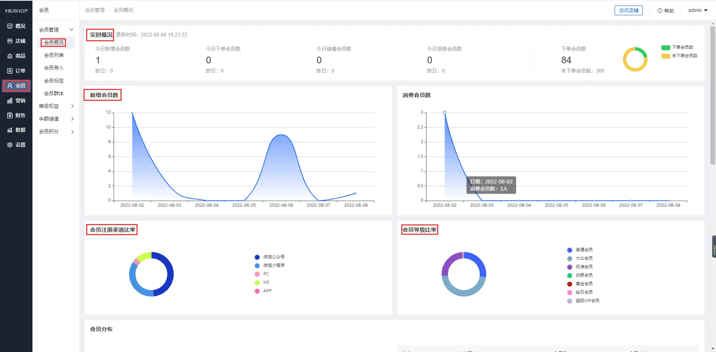
Task: Select the 商品 goods bag icon
Action: [x=10, y=56]
